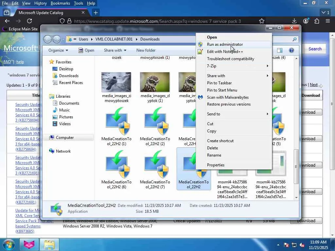Viewport: 335px width, 251px height.
Task: Click New folder in Explorer toolbar
Action: pos(146,50)
